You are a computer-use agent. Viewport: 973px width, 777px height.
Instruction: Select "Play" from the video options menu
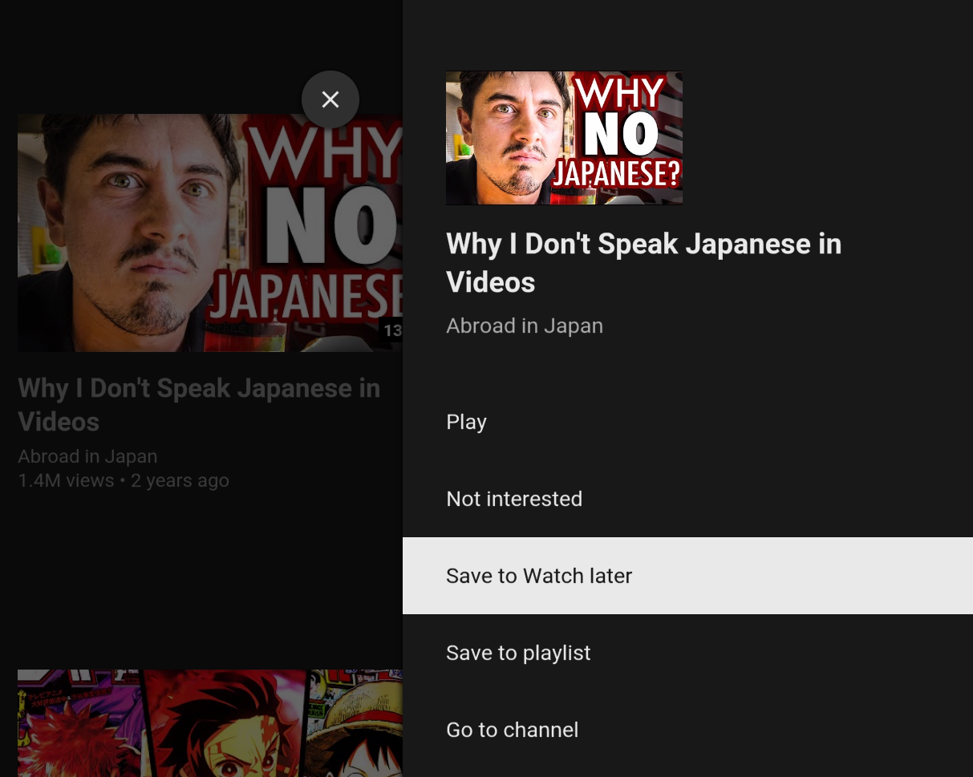tap(466, 421)
